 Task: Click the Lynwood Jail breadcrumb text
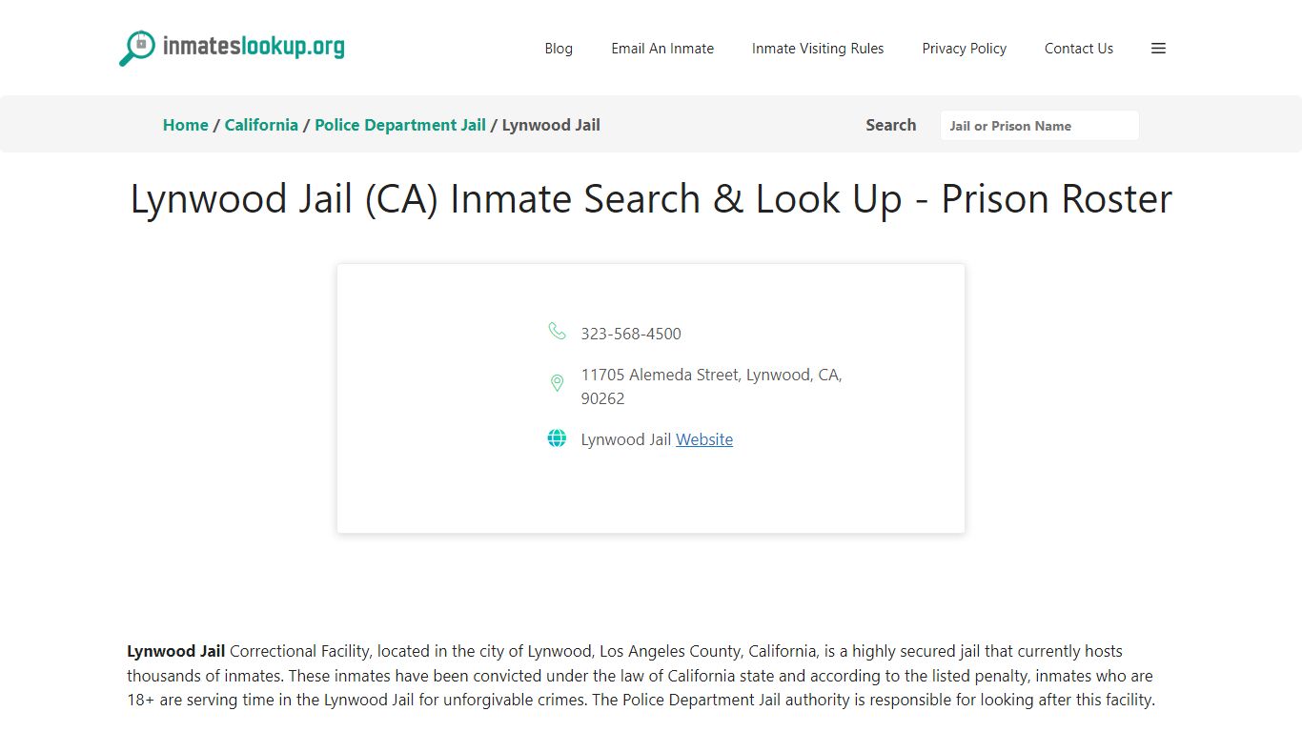point(551,125)
